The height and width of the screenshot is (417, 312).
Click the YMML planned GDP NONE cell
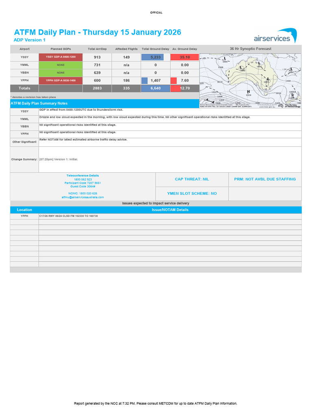(x=61, y=65)
